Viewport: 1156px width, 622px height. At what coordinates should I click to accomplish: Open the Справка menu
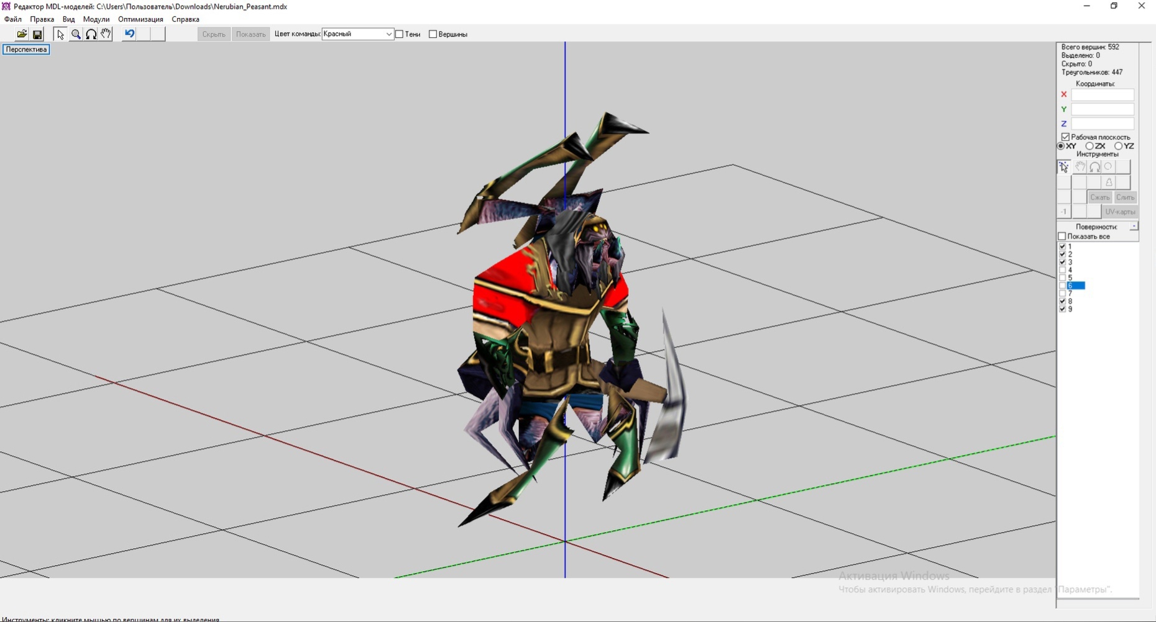pos(185,19)
